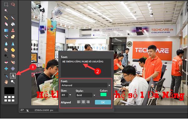Select the rectangular Marquee tool
Viewport: 188px width, 125px height.
[x=6, y=4]
